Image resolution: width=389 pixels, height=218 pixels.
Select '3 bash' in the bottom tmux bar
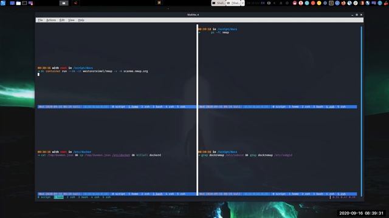pyautogui.click(x=83, y=197)
